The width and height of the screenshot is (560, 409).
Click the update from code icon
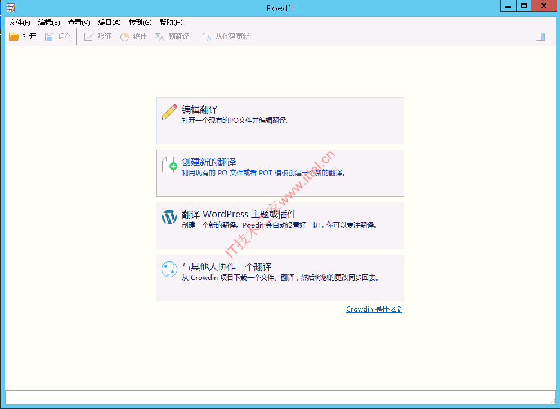[x=207, y=37]
